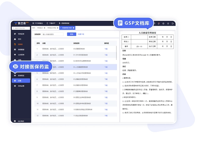
Task: Switch to the 首页 tab
Action: click(34, 28)
